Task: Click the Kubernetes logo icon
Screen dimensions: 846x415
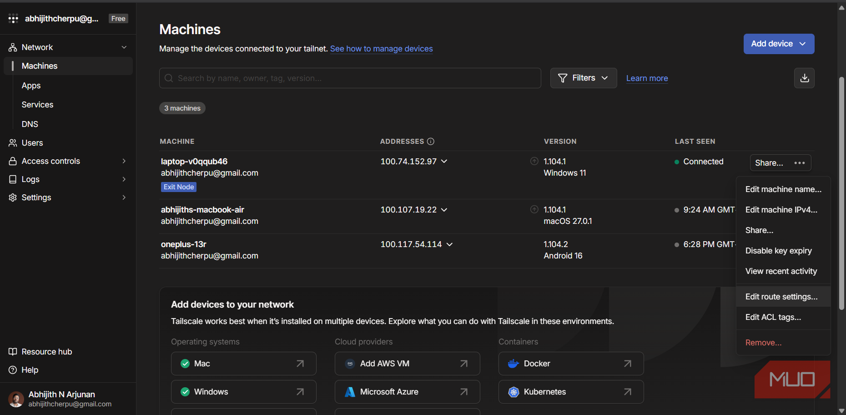Action: 514,392
